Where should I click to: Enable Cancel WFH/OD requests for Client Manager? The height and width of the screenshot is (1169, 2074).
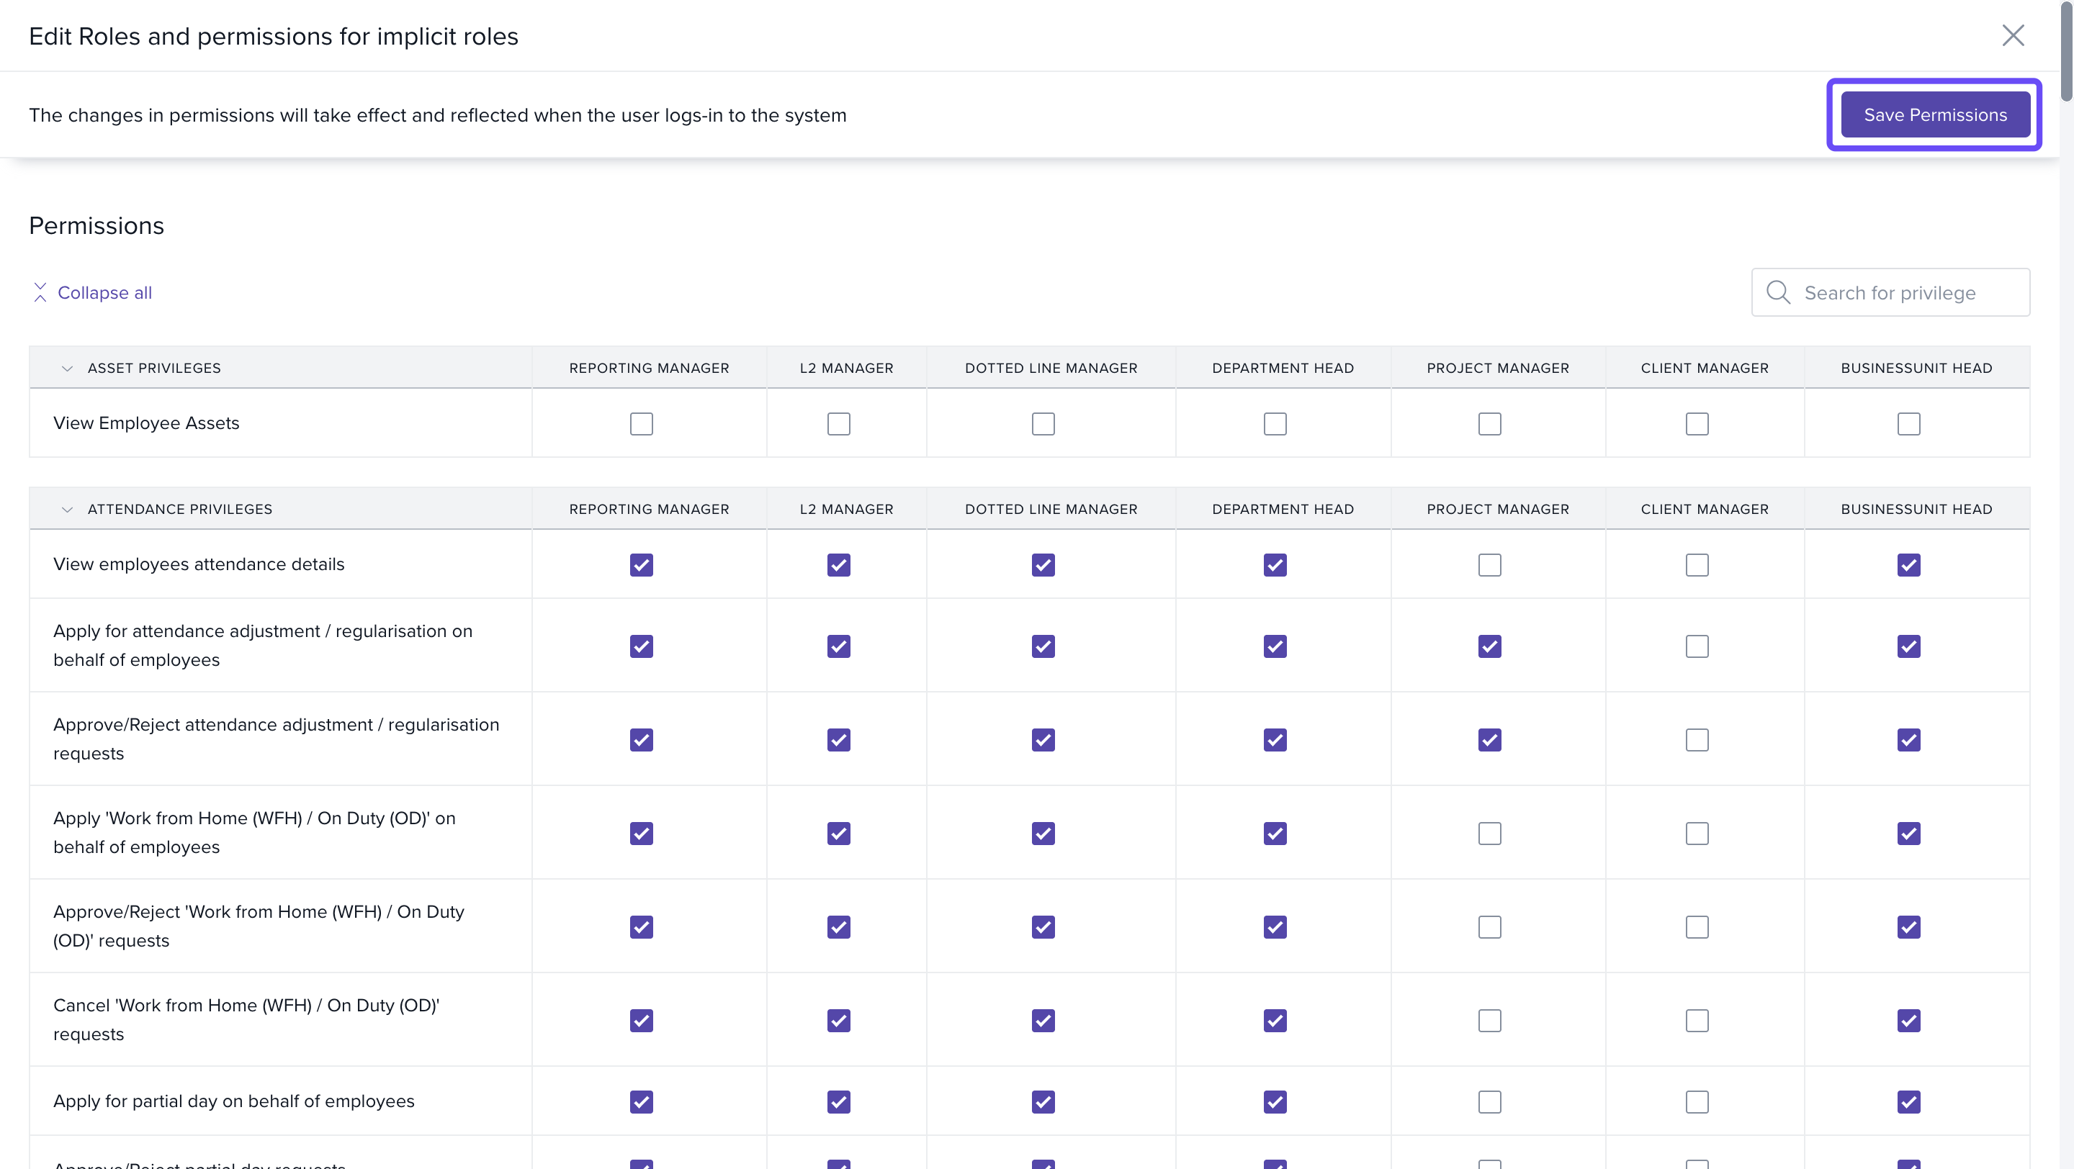(1697, 1021)
